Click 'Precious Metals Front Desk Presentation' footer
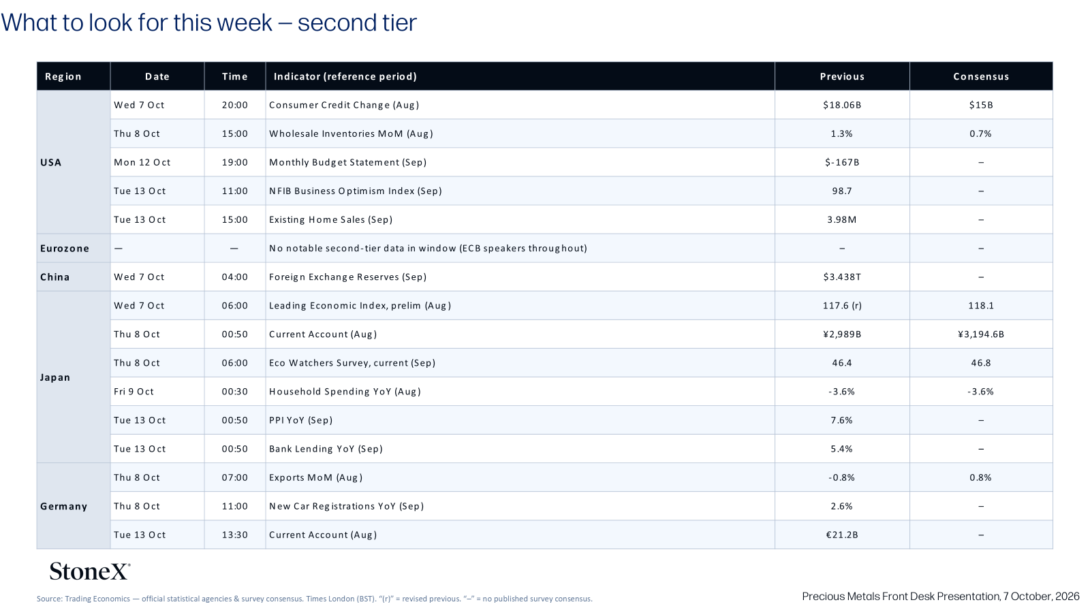 coord(941,596)
